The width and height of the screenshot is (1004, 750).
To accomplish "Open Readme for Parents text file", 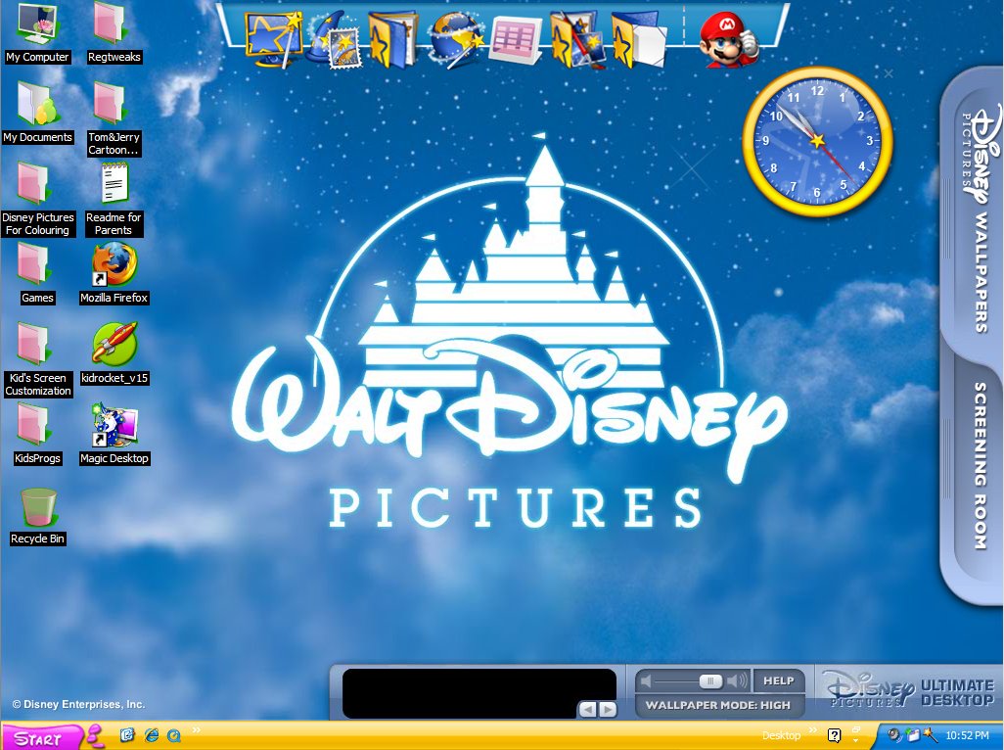I will point(114,199).
